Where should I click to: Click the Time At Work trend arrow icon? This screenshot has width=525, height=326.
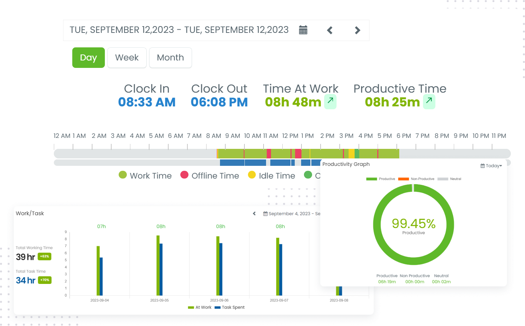pos(329,101)
